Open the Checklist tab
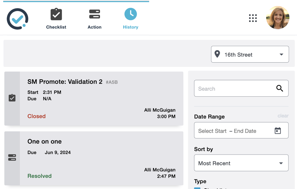The image size is (297, 189). coord(56,19)
